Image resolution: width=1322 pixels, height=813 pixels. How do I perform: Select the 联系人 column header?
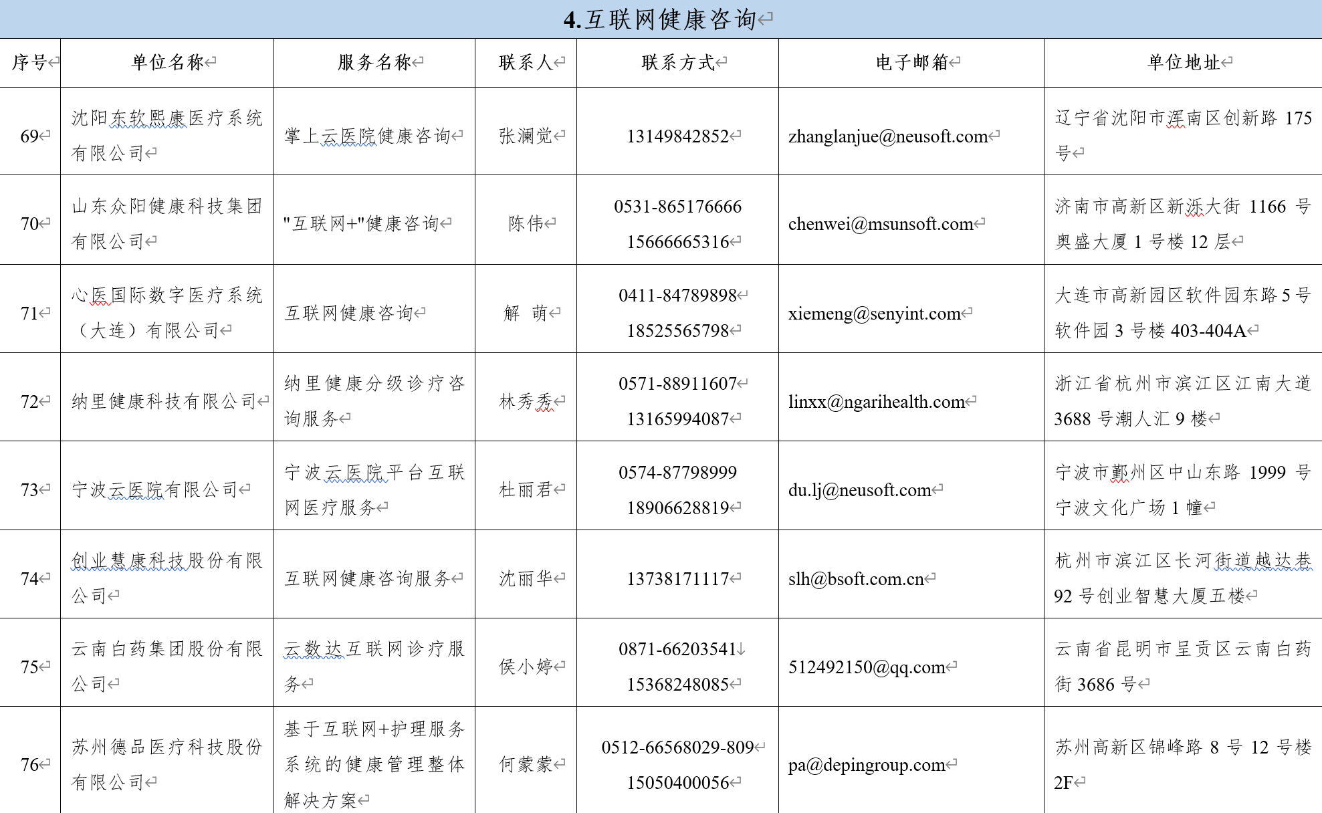click(x=526, y=62)
